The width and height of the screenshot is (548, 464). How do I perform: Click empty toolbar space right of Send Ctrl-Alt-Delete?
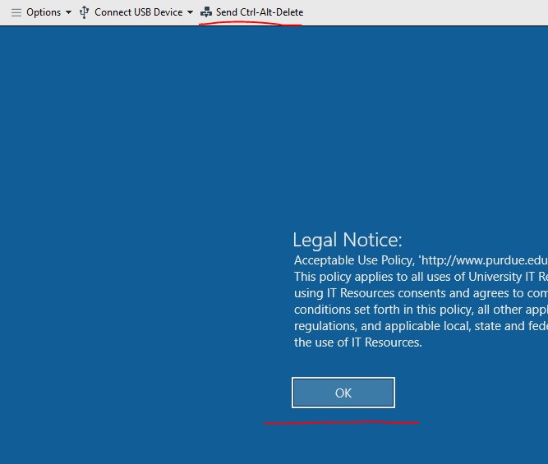click(427, 12)
